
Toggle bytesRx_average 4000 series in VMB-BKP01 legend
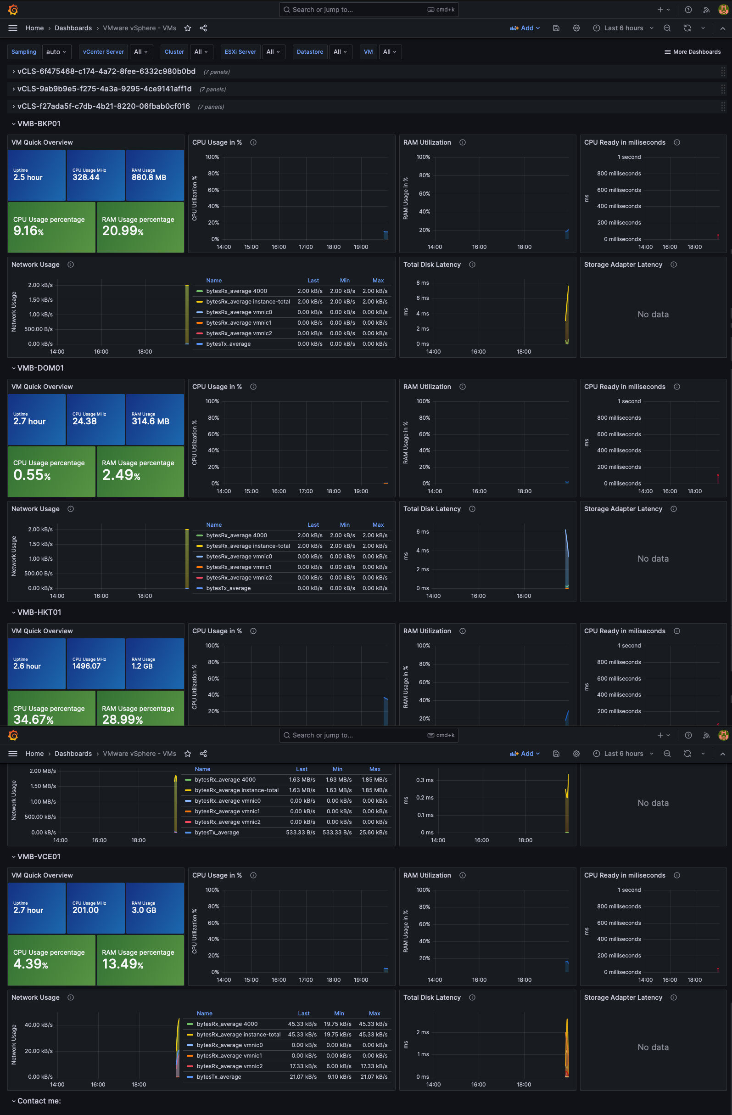click(236, 291)
